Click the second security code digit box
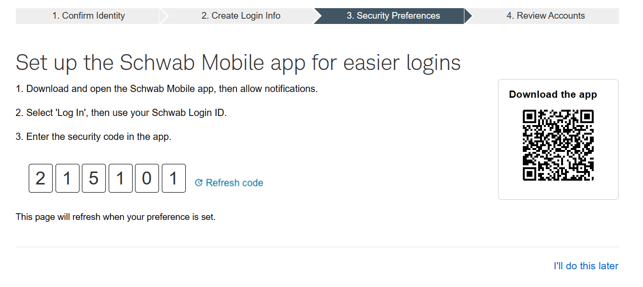This screenshot has width=643, height=287. pos(68,178)
